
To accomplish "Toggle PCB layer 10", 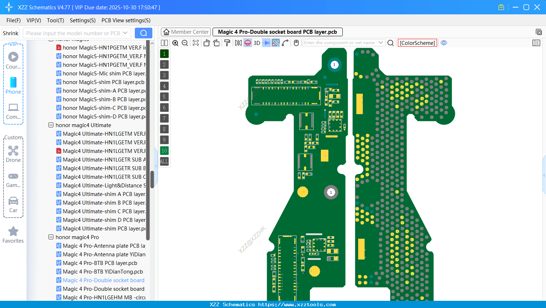I will coord(164,150).
